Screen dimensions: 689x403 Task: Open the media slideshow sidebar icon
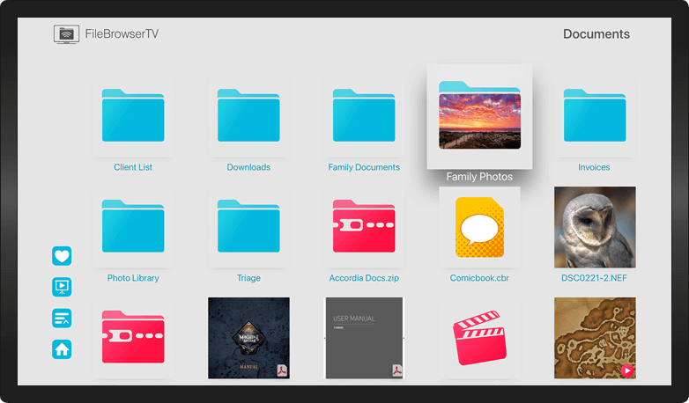tap(62, 287)
